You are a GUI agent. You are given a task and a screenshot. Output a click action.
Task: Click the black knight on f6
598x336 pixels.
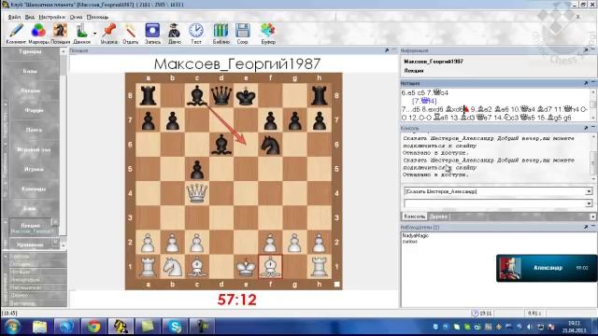(270, 145)
